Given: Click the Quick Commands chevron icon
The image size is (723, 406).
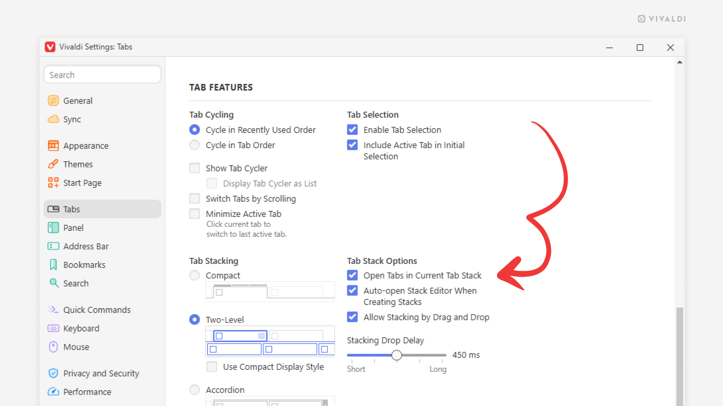Looking at the screenshot, I should (53, 309).
